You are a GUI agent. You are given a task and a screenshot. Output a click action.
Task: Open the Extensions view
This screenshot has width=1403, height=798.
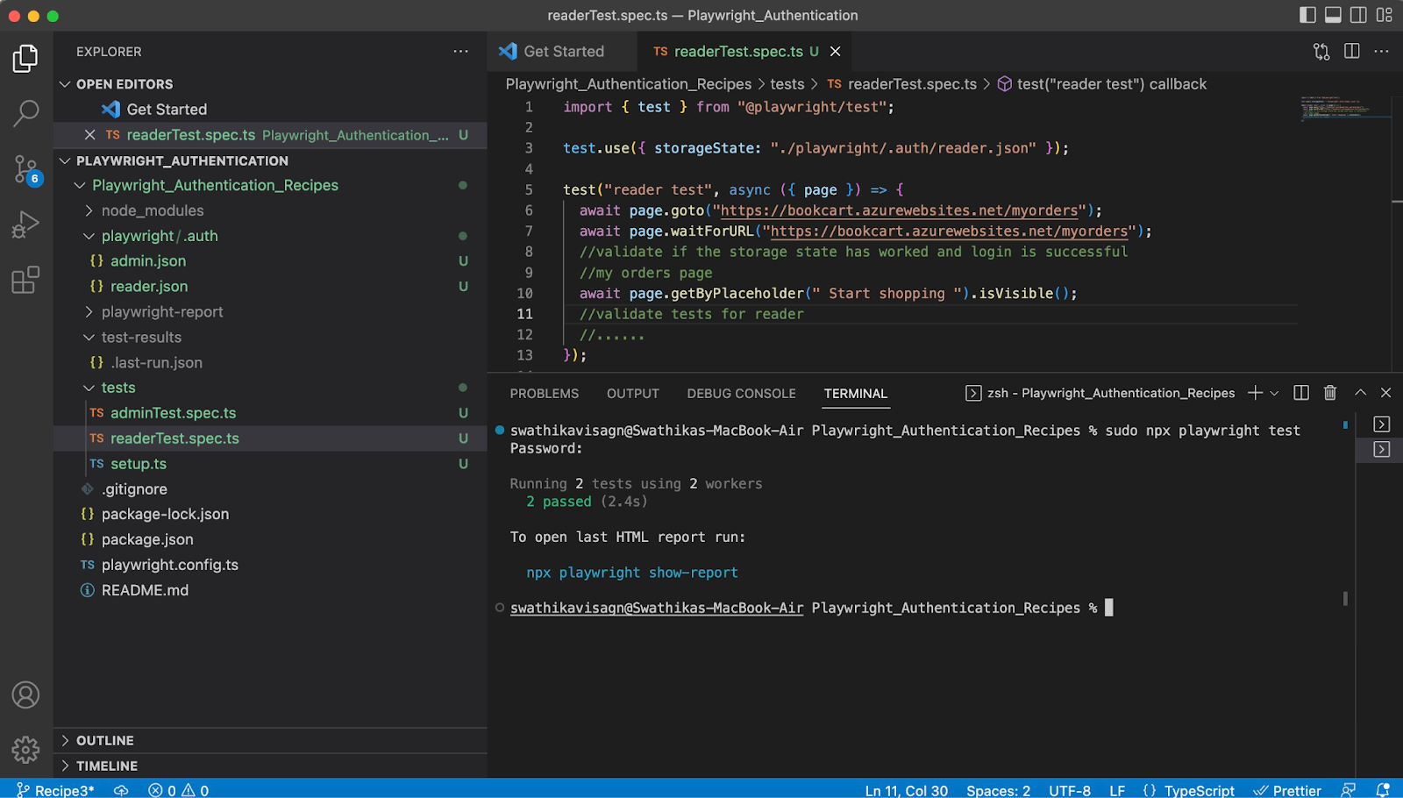25,281
